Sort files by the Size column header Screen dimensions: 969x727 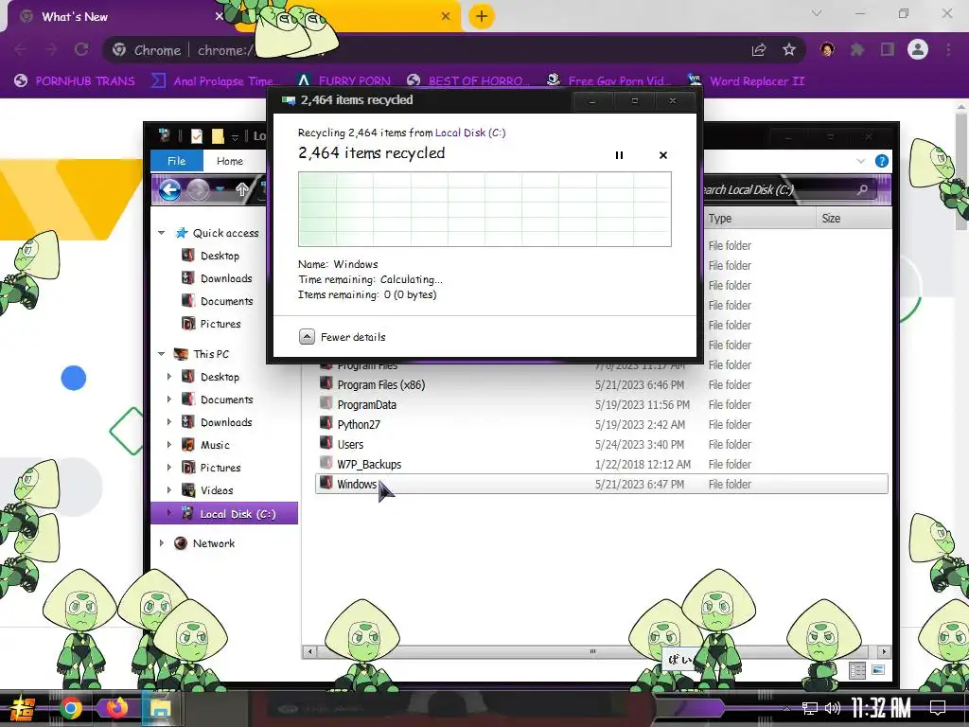pos(854,219)
